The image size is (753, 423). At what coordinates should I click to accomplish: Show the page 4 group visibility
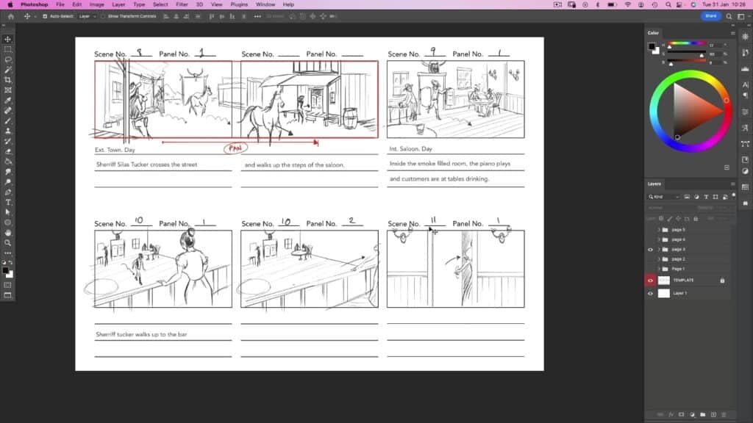[x=650, y=239]
